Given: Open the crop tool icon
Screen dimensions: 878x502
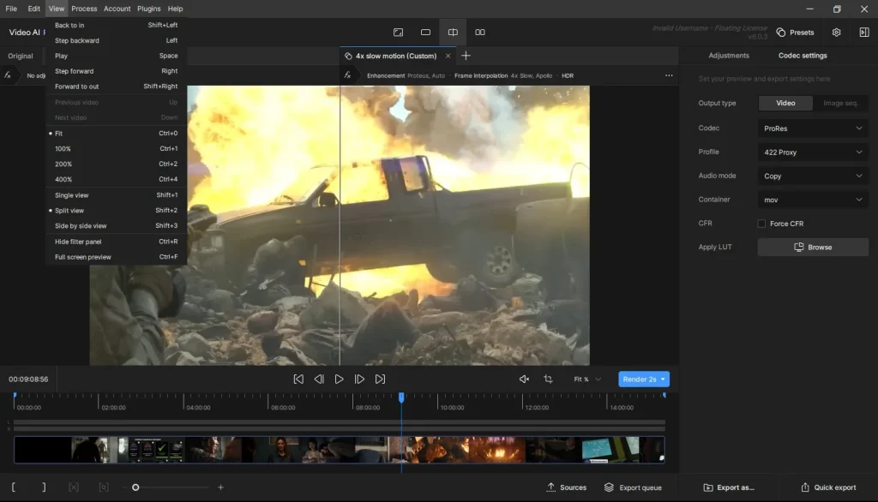Looking at the screenshot, I should point(548,379).
